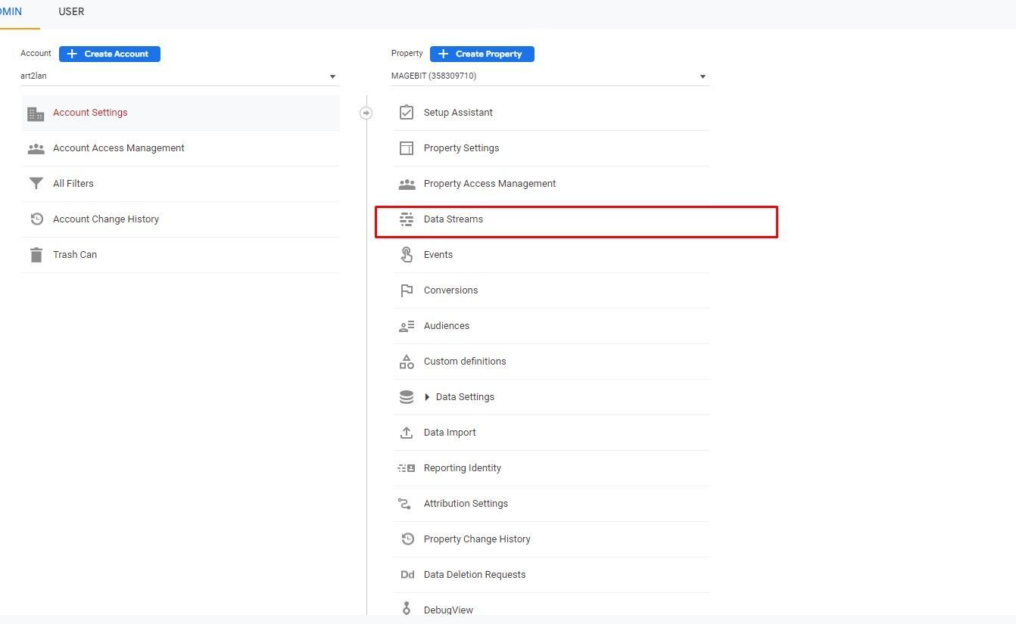Open the art2lan account dropdown
The image size is (1016, 624).
179,76
